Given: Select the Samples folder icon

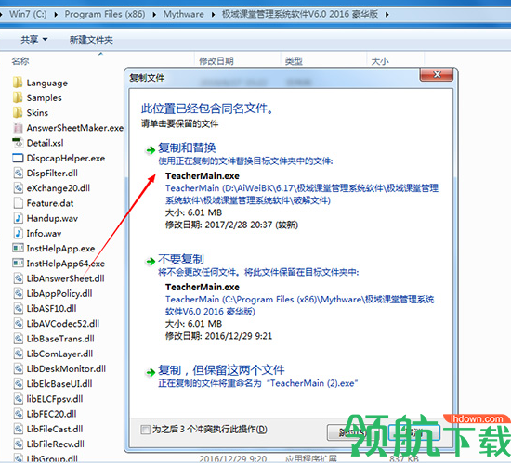Looking at the screenshot, I should pyautogui.click(x=18, y=97).
